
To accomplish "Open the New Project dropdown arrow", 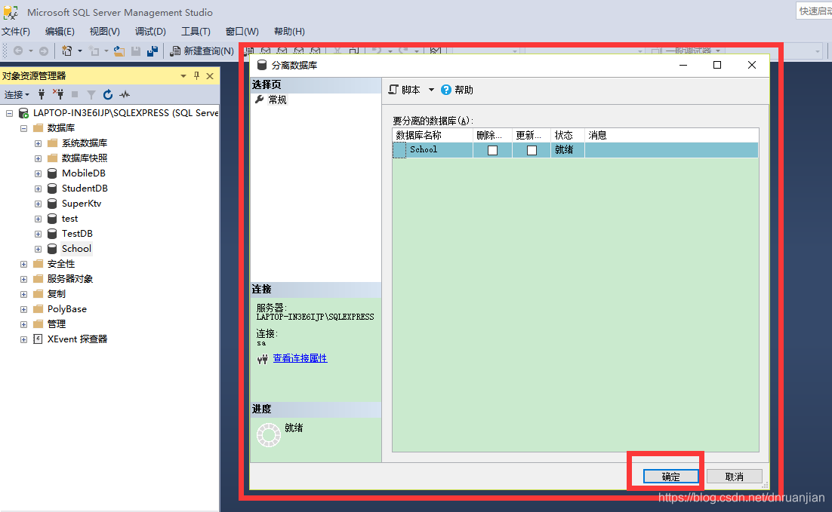I will 80,51.
